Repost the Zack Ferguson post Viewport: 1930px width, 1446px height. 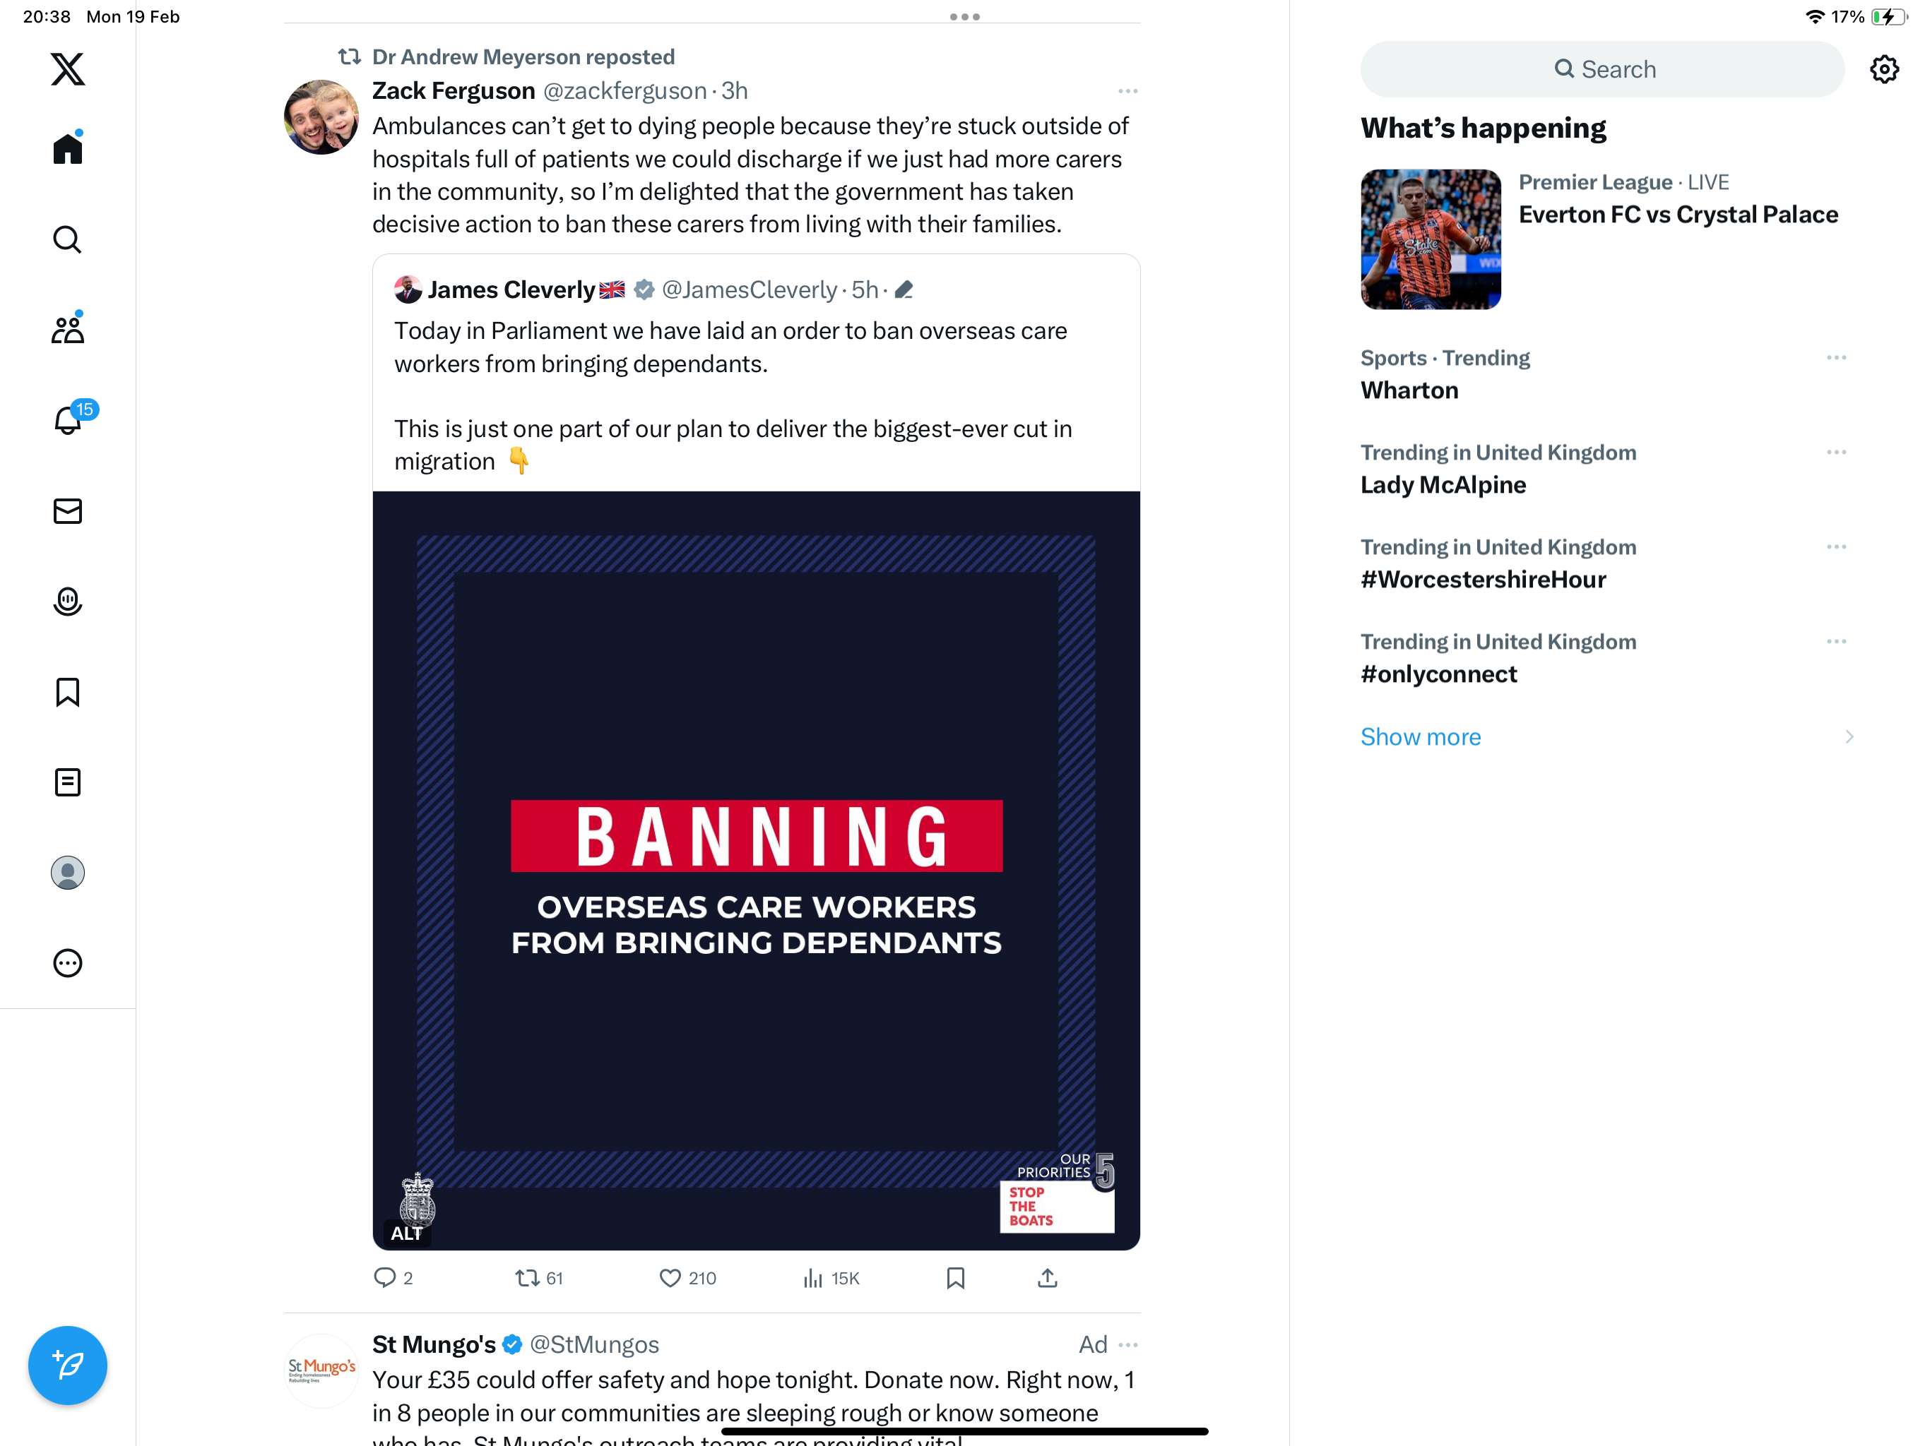click(x=539, y=1278)
